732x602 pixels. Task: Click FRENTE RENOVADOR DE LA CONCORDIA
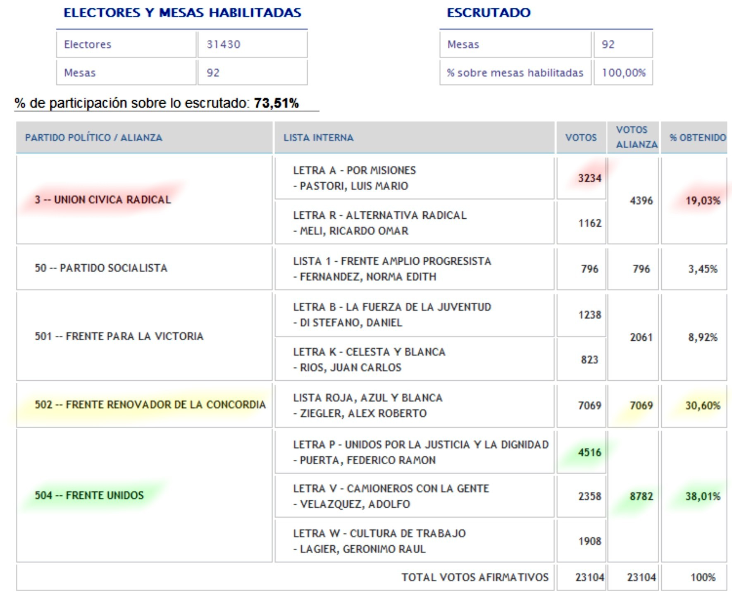pyautogui.click(x=150, y=404)
